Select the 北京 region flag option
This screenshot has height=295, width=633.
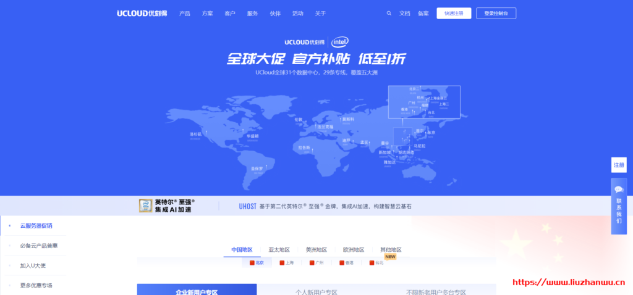pyautogui.click(x=257, y=263)
